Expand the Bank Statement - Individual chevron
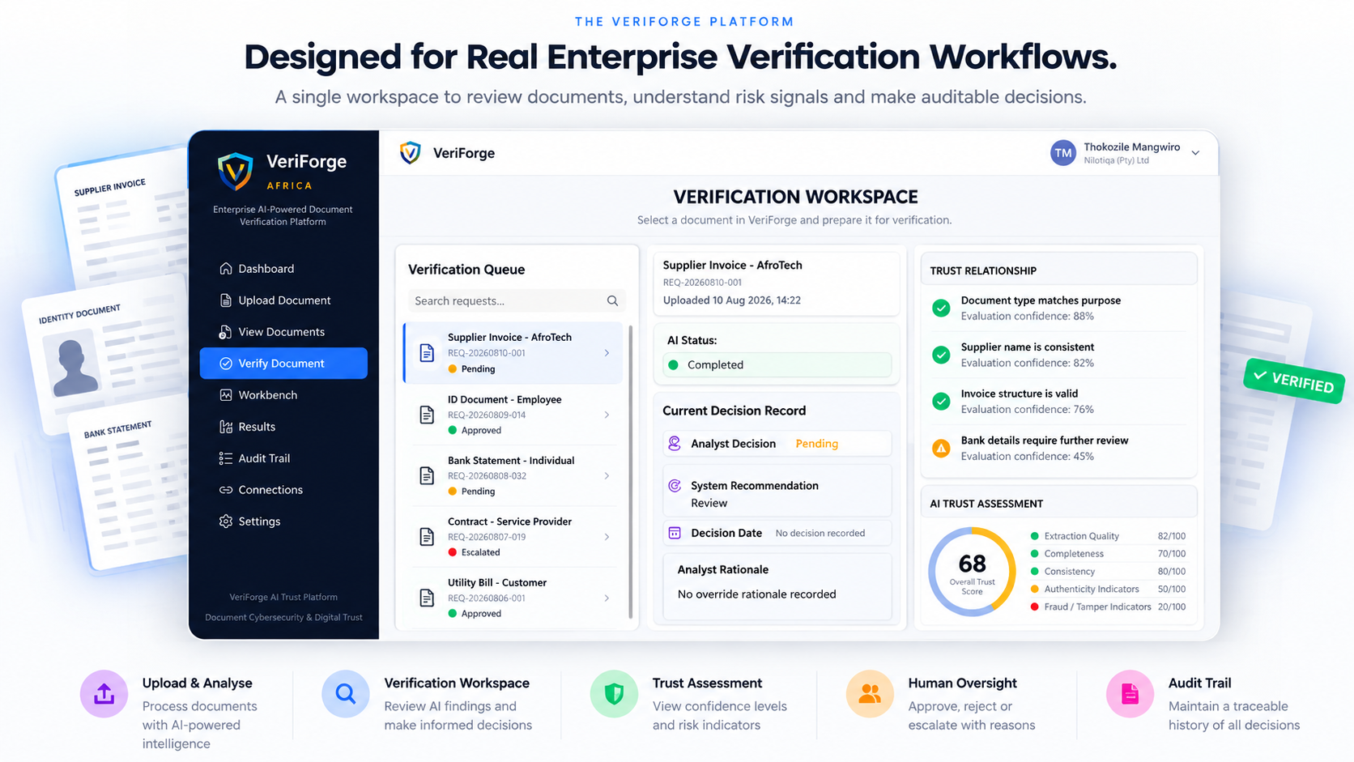 [607, 476]
